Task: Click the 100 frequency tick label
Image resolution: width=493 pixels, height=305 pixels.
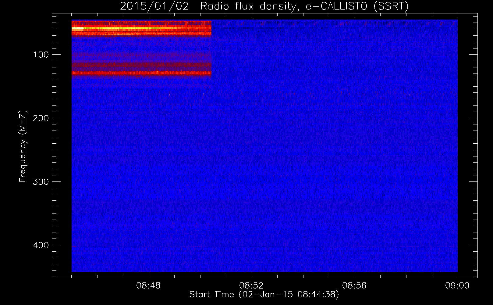Action: point(41,55)
